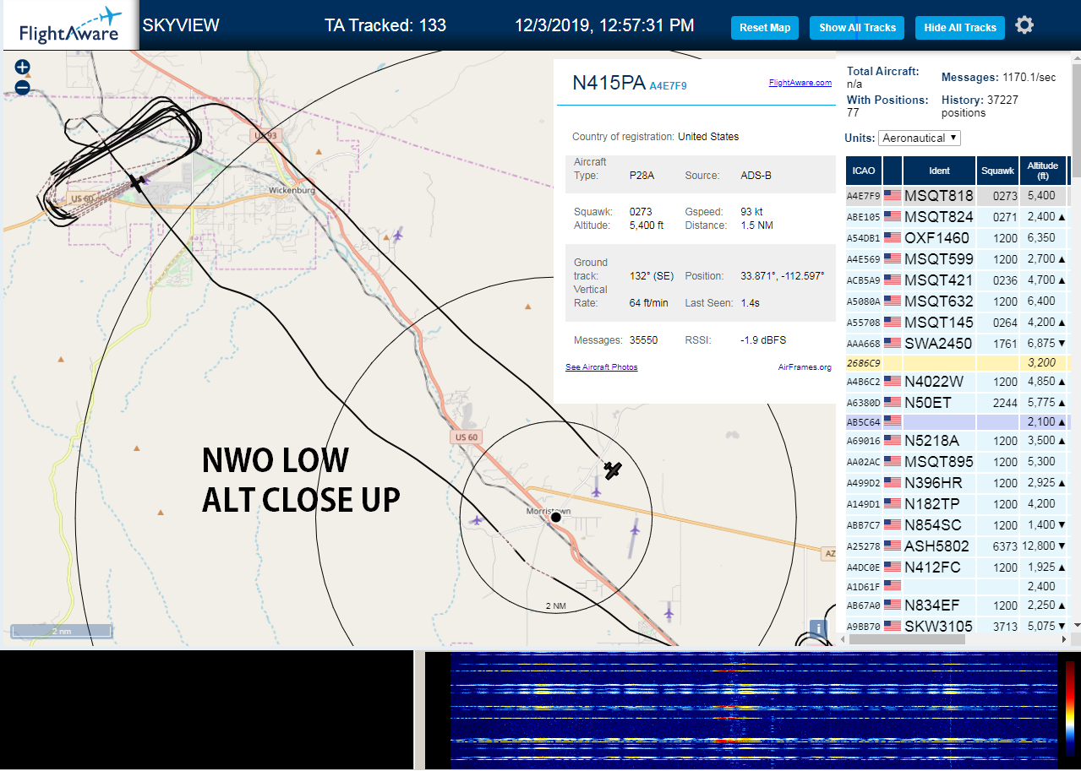The image size is (1081, 771).
Task: Select purple aircraft icon southeast of Morristown
Action: [x=669, y=611]
